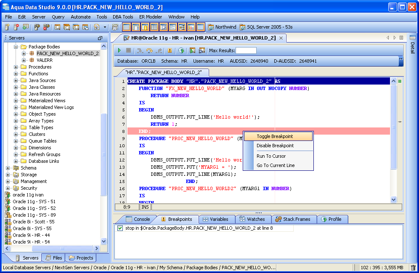Expand the Procedures folder in tree

pyautogui.click(x=16, y=67)
